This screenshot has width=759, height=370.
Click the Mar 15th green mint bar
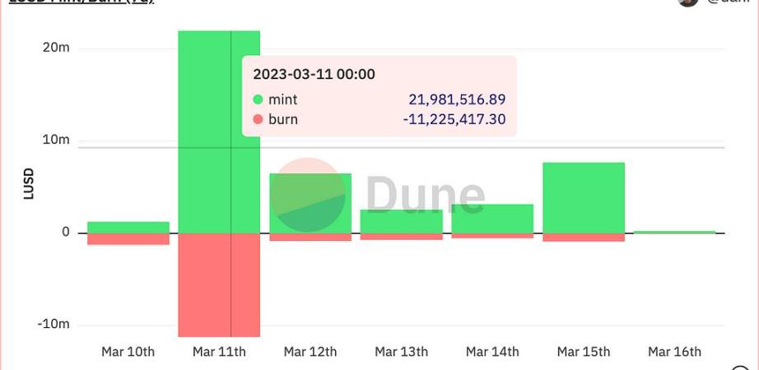tap(584, 198)
